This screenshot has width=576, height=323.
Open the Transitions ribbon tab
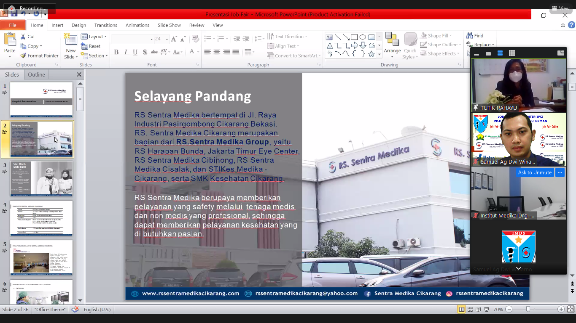[105, 25]
